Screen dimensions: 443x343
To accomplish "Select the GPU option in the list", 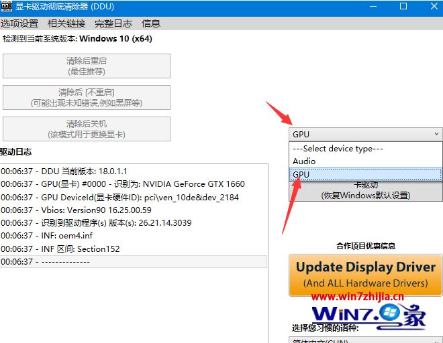I will coord(366,174).
